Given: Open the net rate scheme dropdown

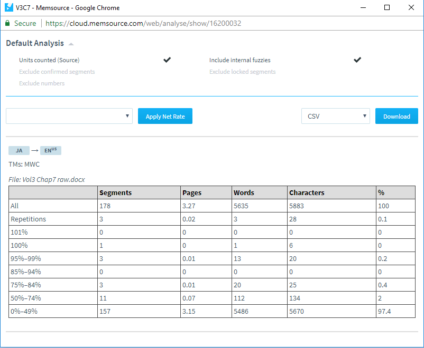Looking at the screenshot, I should click(x=69, y=117).
